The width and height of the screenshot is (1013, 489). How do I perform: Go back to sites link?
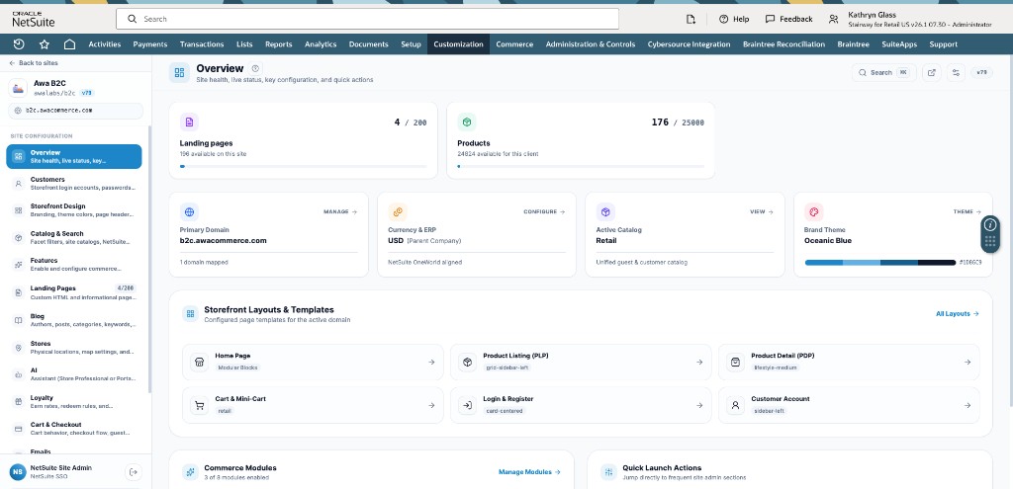click(x=34, y=63)
